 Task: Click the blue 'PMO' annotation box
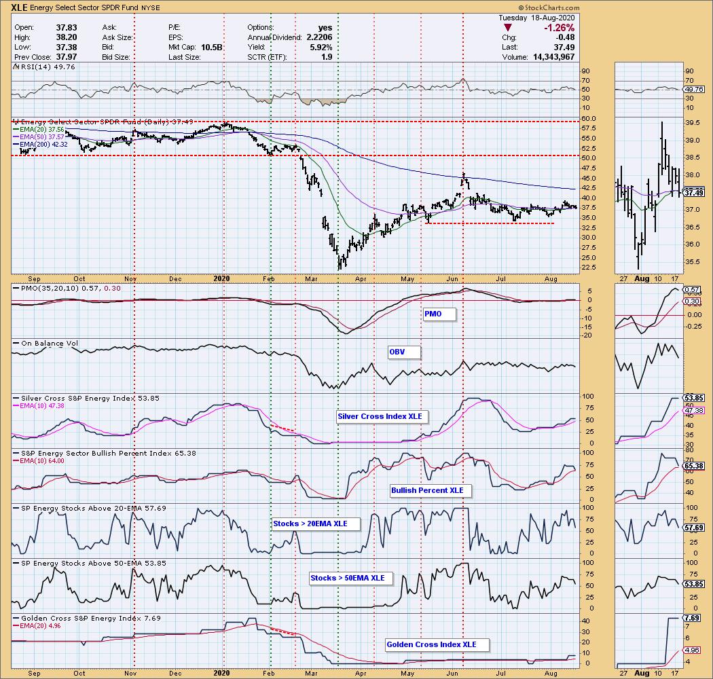coord(439,314)
